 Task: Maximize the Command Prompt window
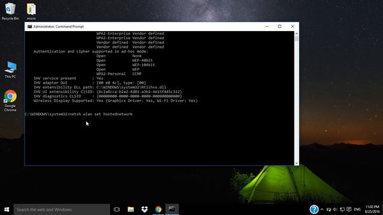tap(279, 26)
